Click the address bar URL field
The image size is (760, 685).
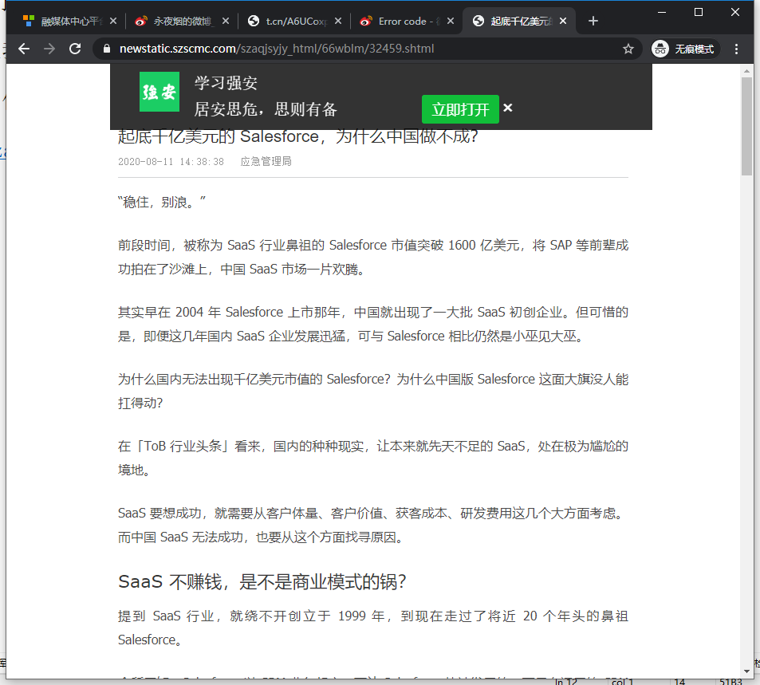pos(359,49)
